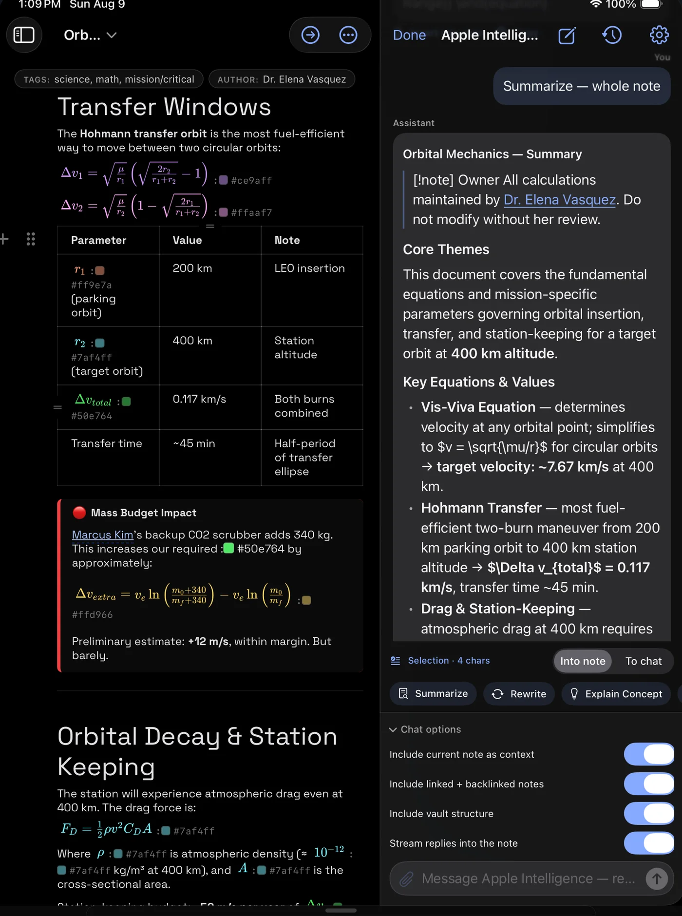Tap the Core Themes heading in summary
Image resolution: width=682 pixels, height=916 pixels.
pos(446,249)
